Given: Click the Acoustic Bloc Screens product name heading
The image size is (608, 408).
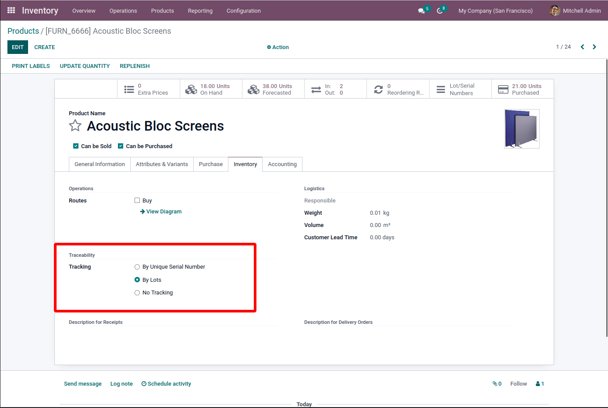Looking at the screenshot, I should (155, 126).
